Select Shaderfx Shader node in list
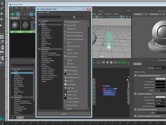 coord(75,22)
